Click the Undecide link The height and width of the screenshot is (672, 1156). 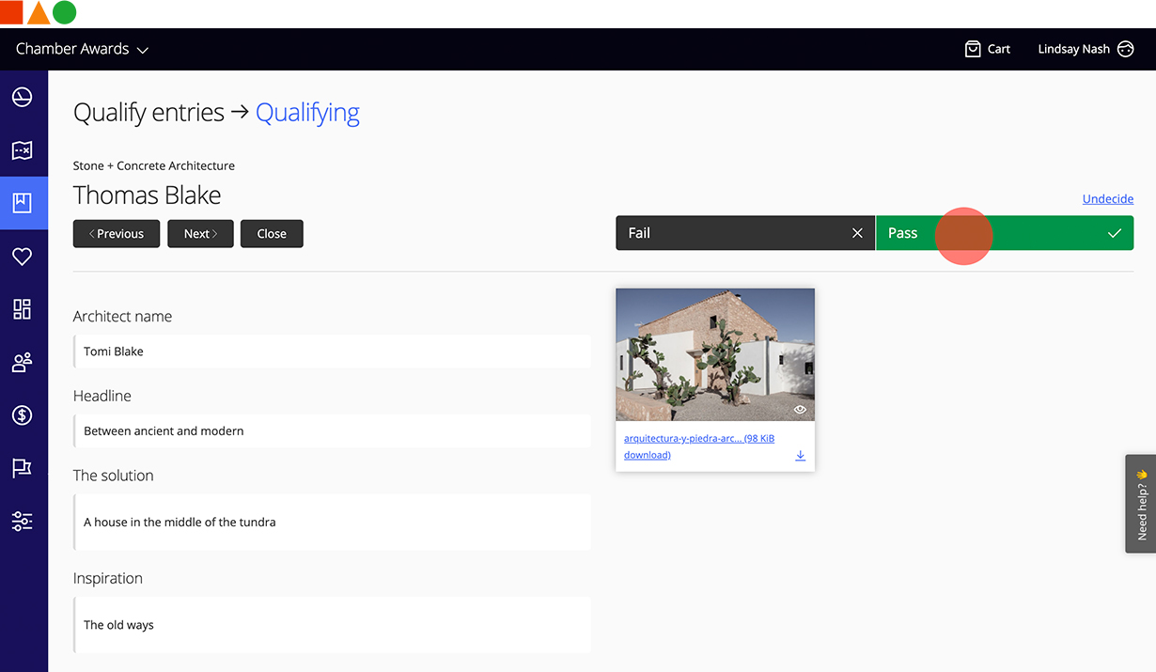[x=1107, y=198]
